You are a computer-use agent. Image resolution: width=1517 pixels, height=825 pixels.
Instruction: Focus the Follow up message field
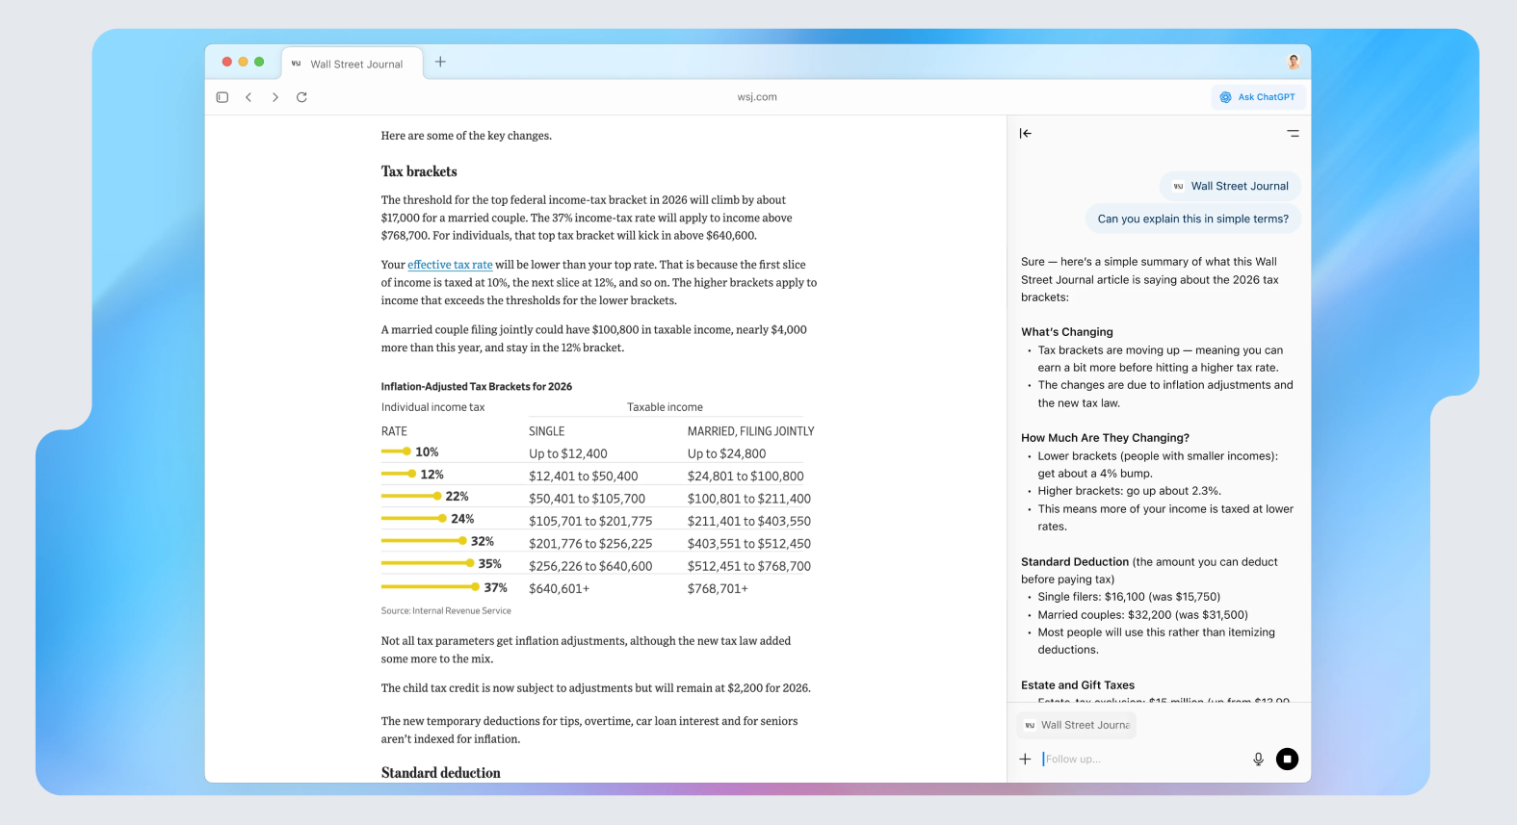coord(1141,760)
